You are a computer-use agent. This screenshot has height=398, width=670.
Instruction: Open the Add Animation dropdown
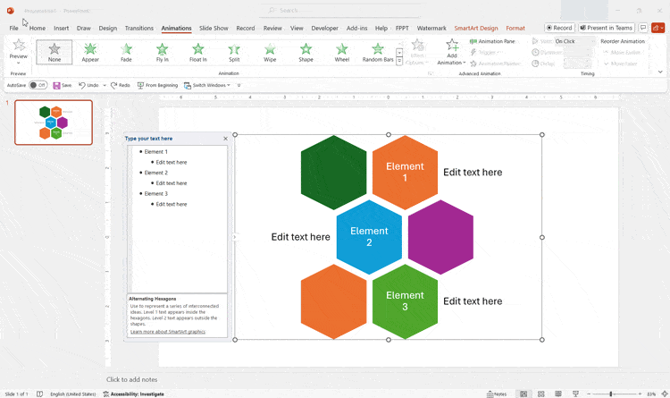point(451,52)
